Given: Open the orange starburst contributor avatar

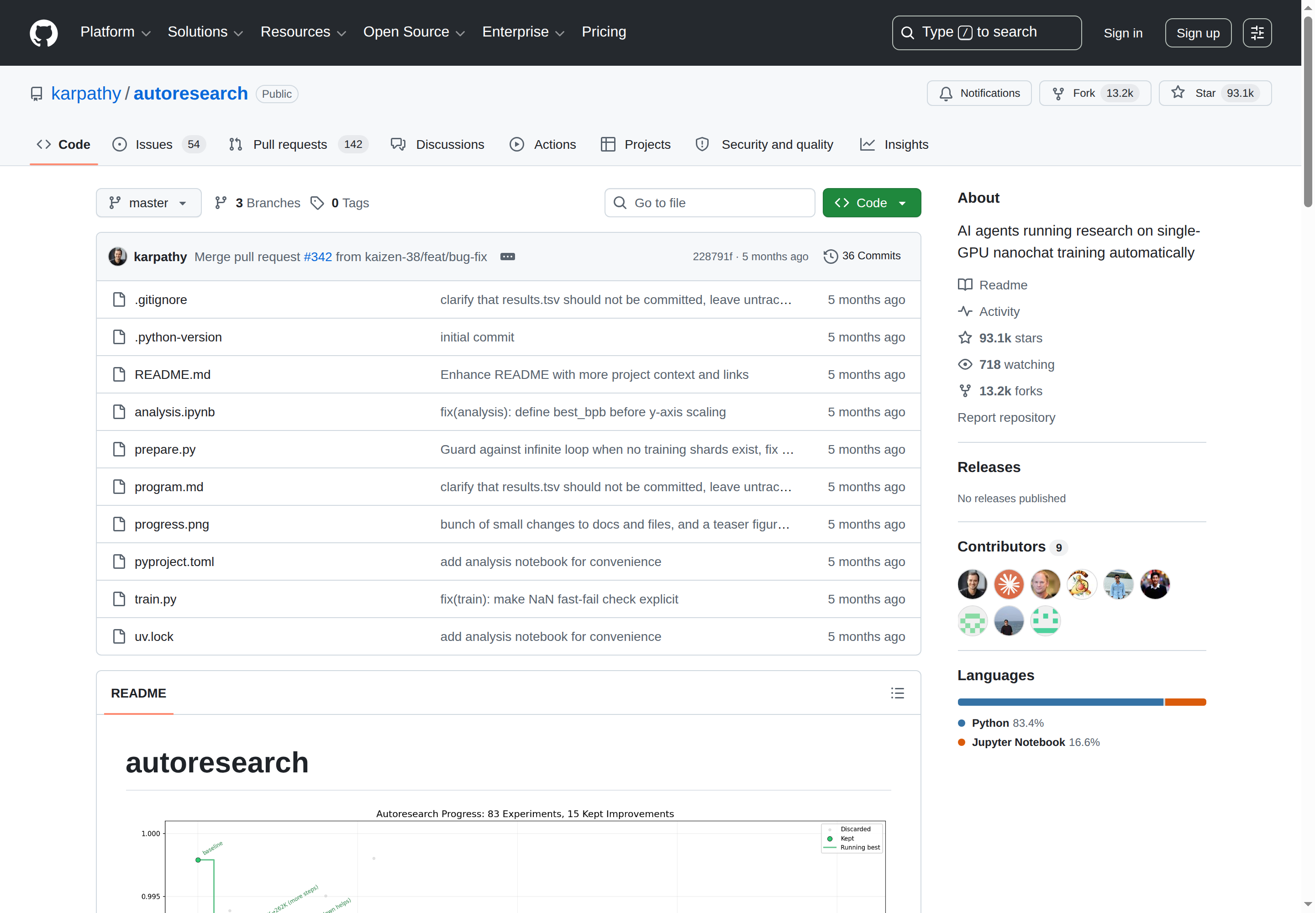Looking at the screenshot, I should [x=1009, y=584].
